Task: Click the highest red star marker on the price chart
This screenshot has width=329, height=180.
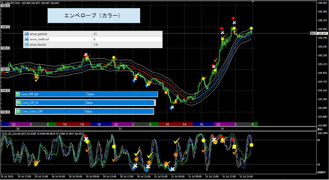Action: pyautogui.click(x=233, y=18)
